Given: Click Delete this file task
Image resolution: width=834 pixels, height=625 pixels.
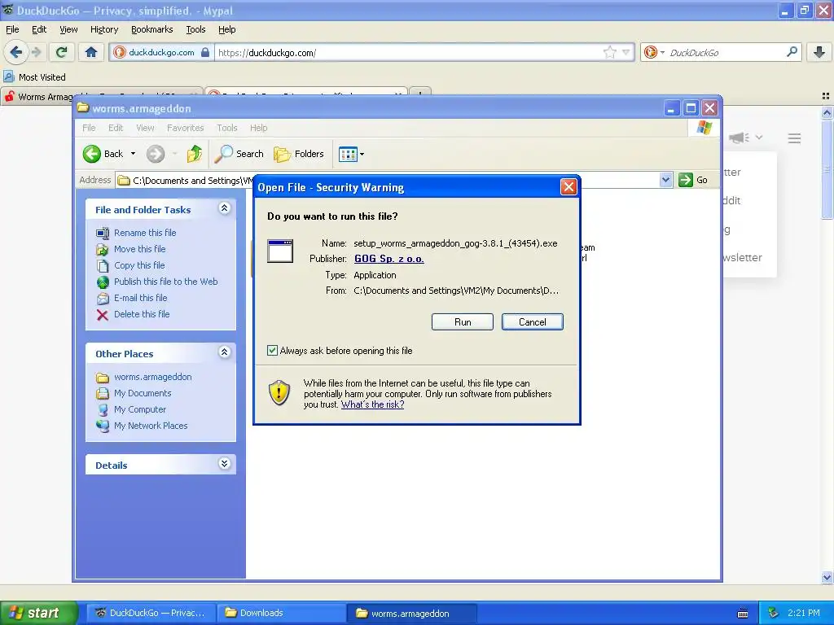Looking at the screenshot, I should pyautogui.click(x=142, y=314).
